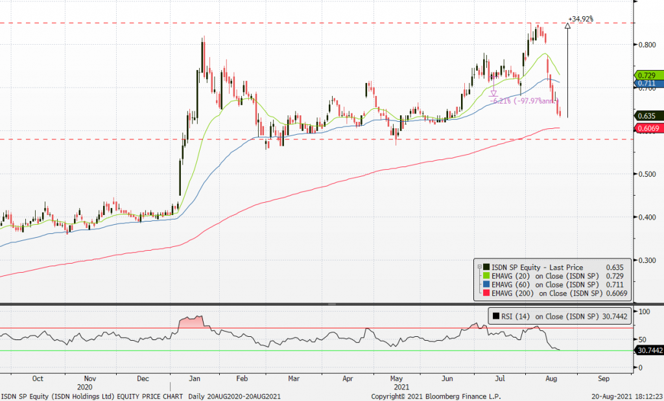Click the blue 0.711 price tag on the axis

(649, 84)
